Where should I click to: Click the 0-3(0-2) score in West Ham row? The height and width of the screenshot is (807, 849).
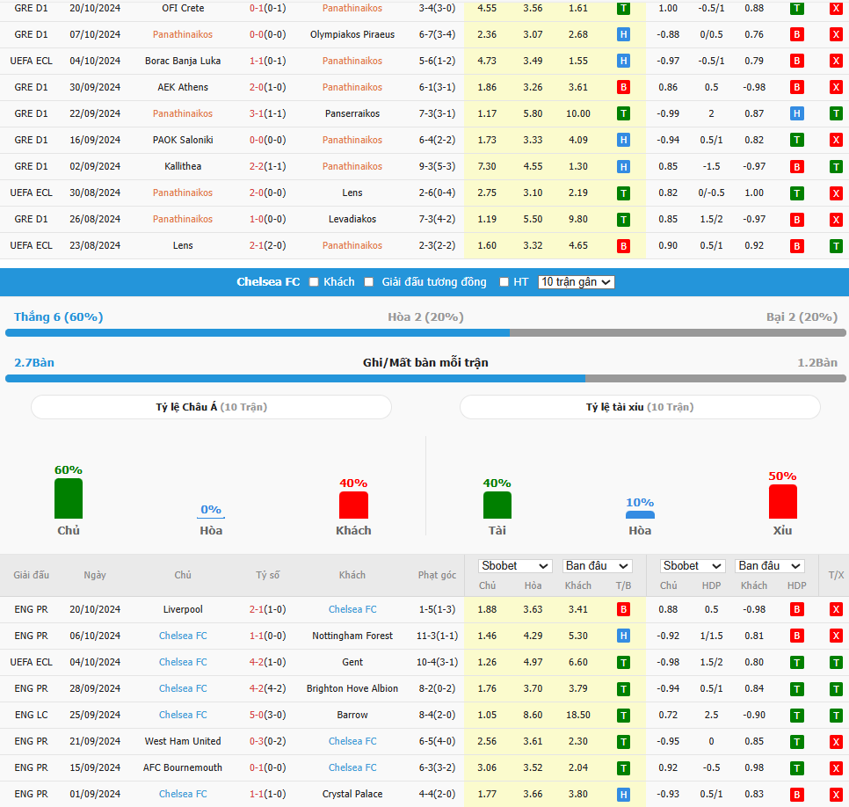[267, 741]
